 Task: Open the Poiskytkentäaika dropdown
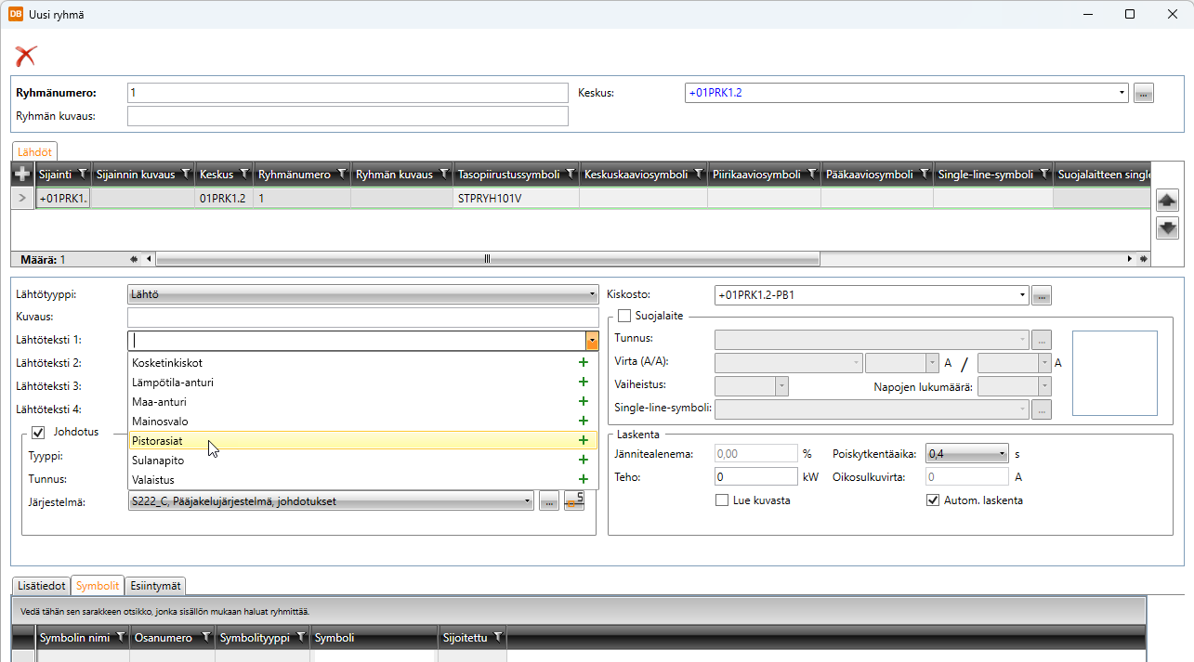coord(1002,454)
